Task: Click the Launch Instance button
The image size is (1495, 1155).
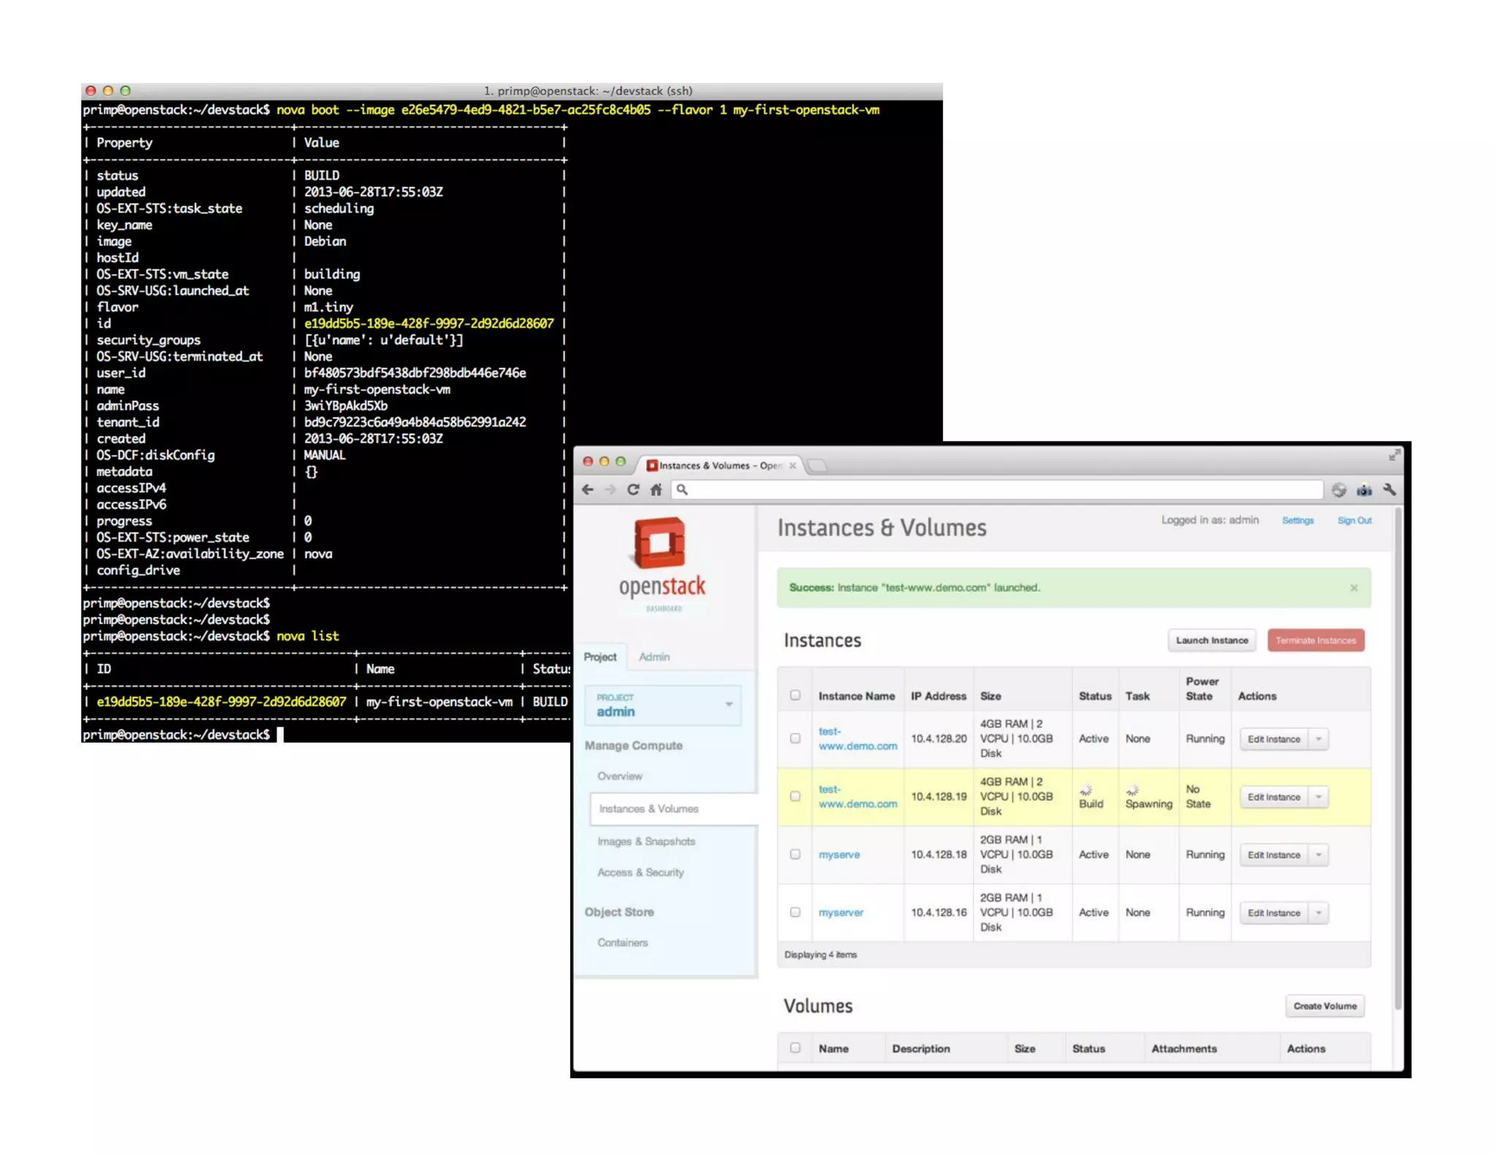Action: pyautogui.click(x=1211, y=640)
